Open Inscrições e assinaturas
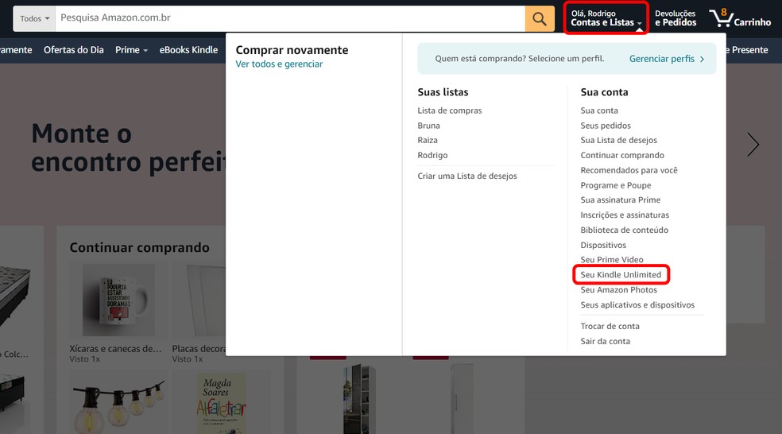The height and width of the screenshot is (434, 782). (625, 215)
